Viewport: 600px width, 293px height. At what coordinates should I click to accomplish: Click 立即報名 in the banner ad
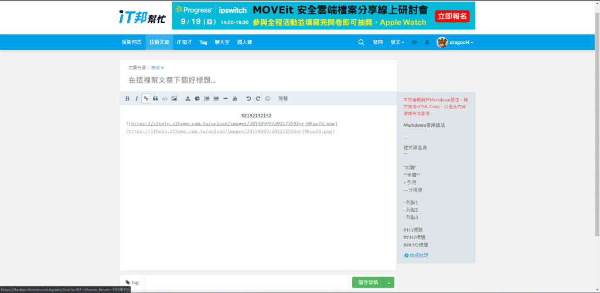coord(452,16)
